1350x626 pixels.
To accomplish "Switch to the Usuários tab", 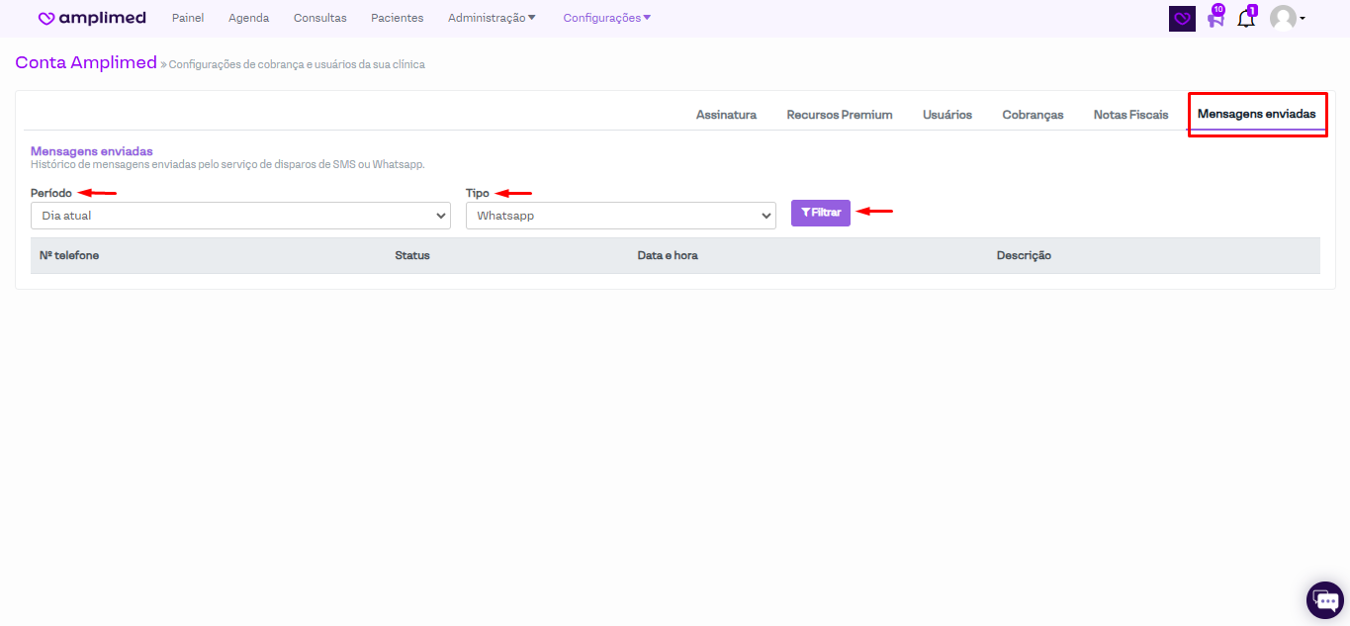I will [x=947, y=115].
